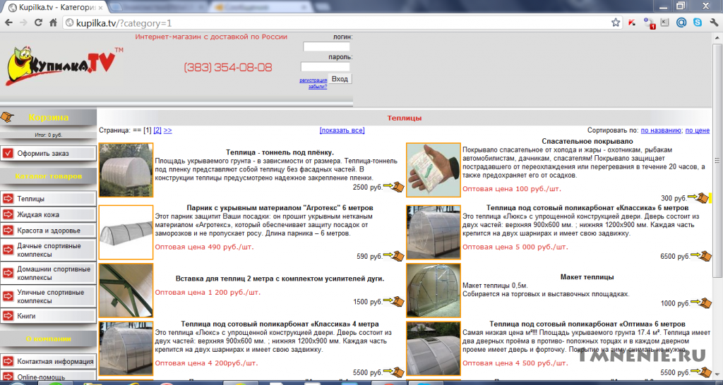Go to page 2 link

[157, 130]
